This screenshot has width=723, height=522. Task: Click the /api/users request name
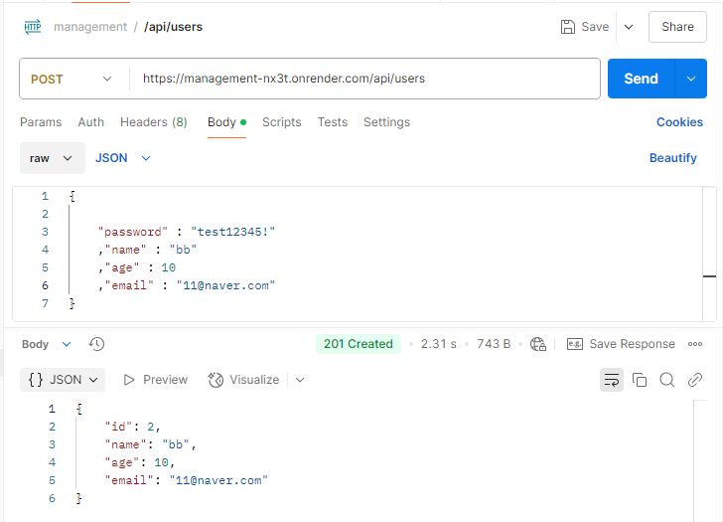point(174,27)
